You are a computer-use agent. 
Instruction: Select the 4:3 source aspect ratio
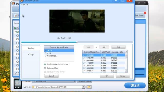[x=59, y=53]
